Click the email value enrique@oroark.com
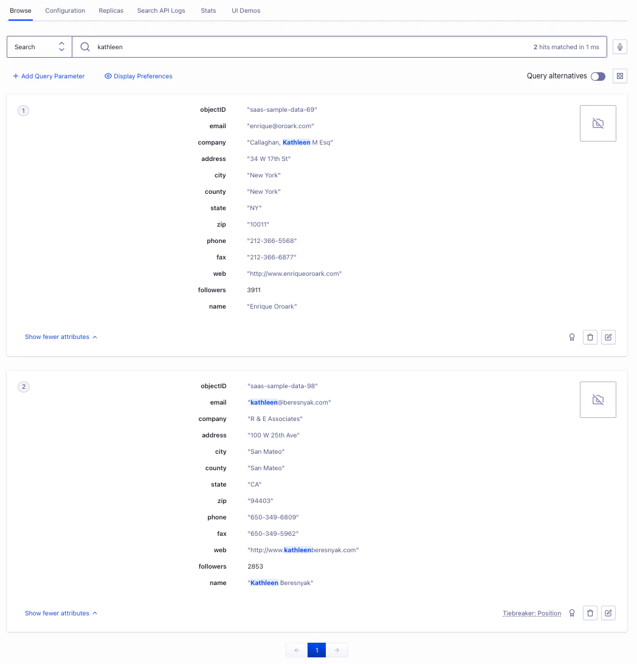Screen dimensions: 637x664 [281, 126]
